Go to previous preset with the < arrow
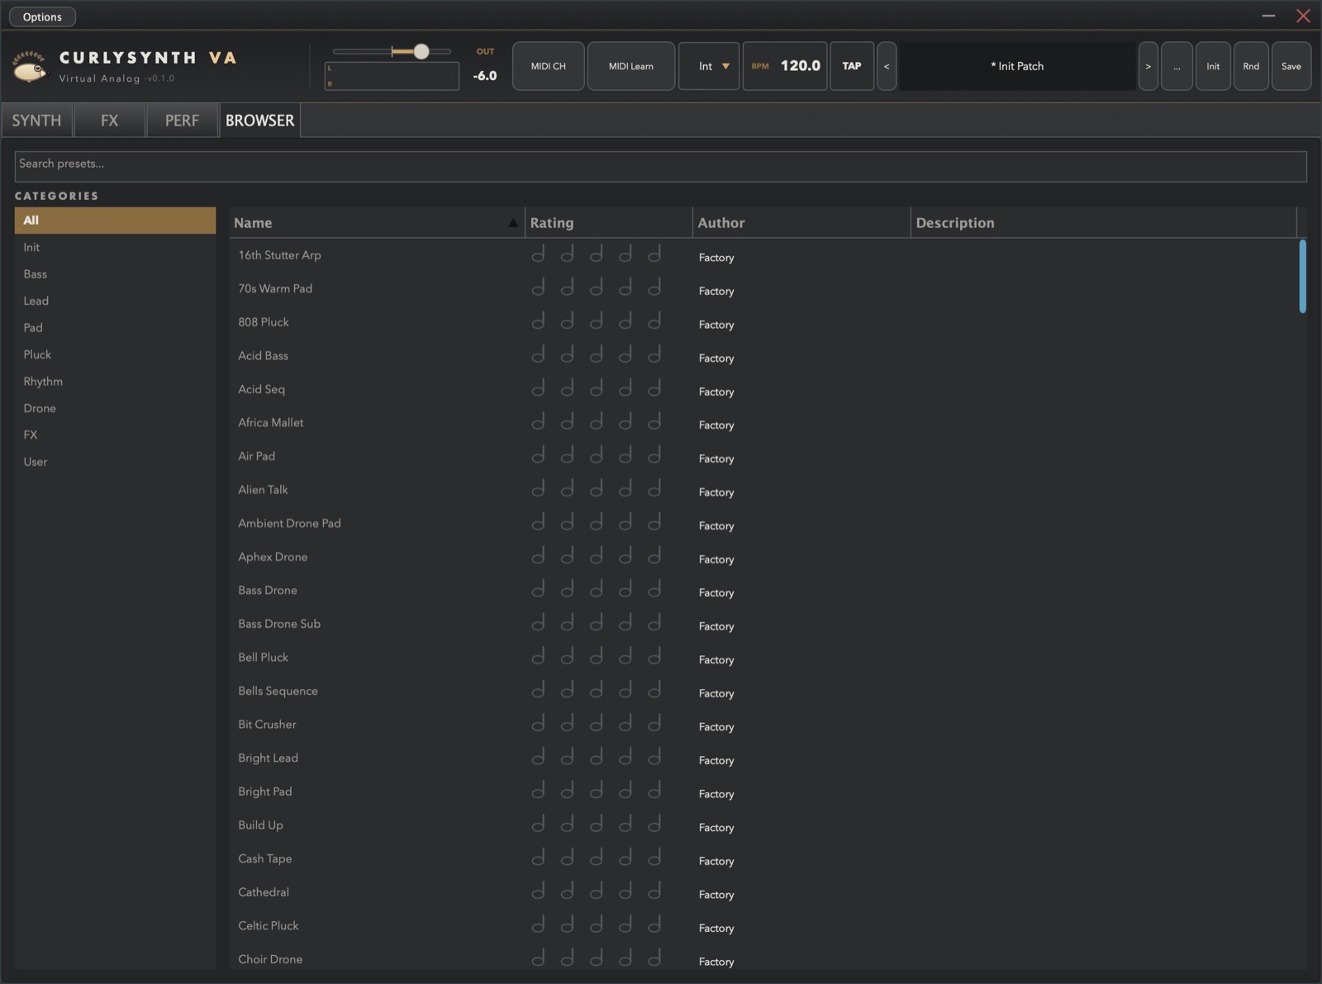The image size is (1322, 984). point(887,66)
